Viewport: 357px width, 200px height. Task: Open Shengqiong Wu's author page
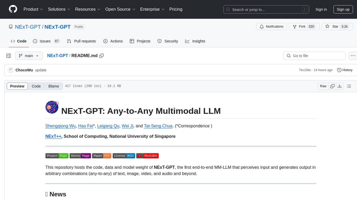point(61,126)
